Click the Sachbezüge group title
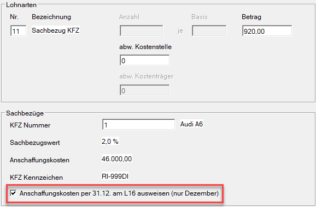Screen dimensions: 316x207 tap(25, 113)
